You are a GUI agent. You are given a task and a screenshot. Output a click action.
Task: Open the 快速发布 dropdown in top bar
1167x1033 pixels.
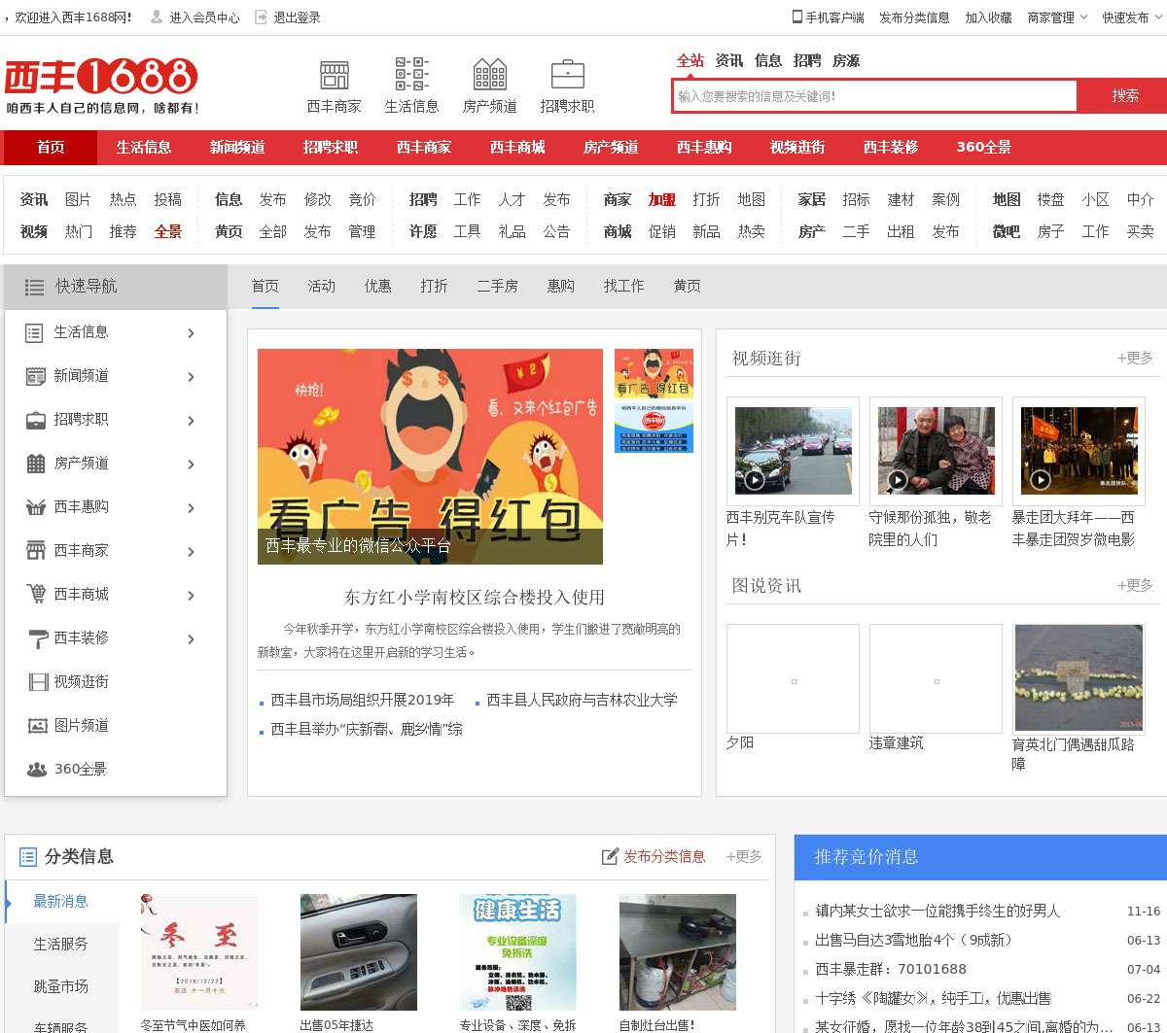1131,17
